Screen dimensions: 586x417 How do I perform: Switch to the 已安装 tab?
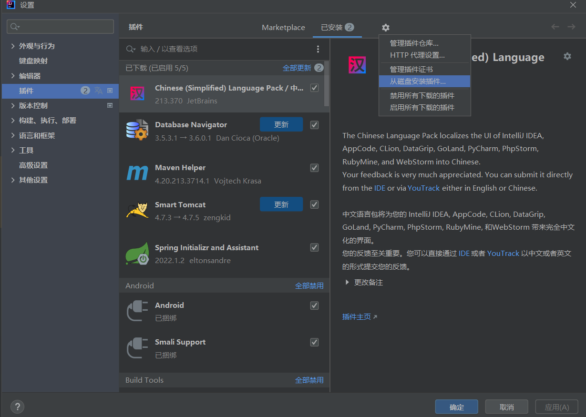337,28
